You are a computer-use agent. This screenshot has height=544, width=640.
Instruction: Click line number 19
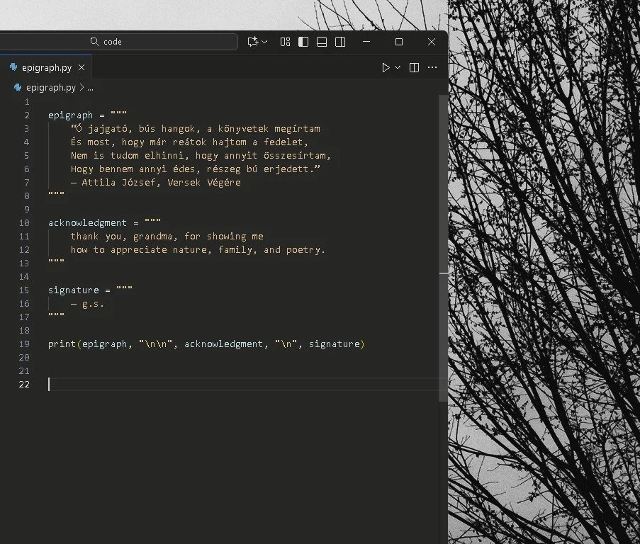pos(24,344)
